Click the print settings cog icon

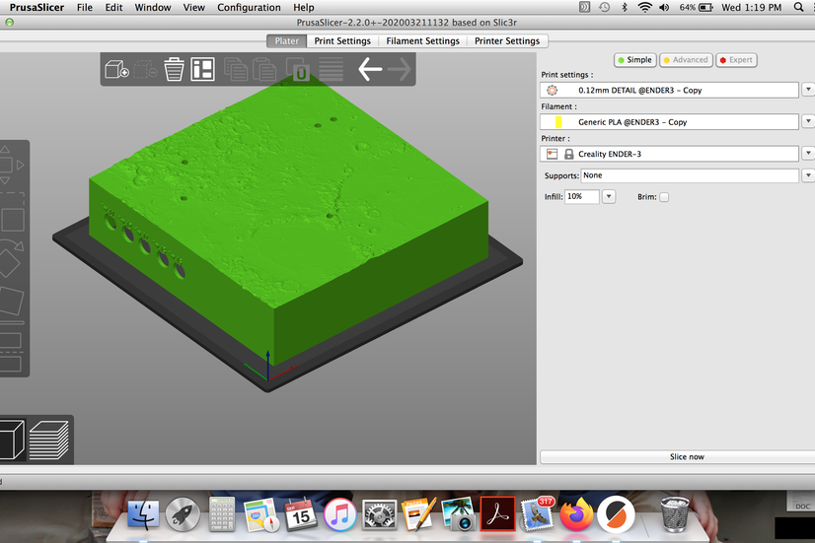[x=552, y=90]
